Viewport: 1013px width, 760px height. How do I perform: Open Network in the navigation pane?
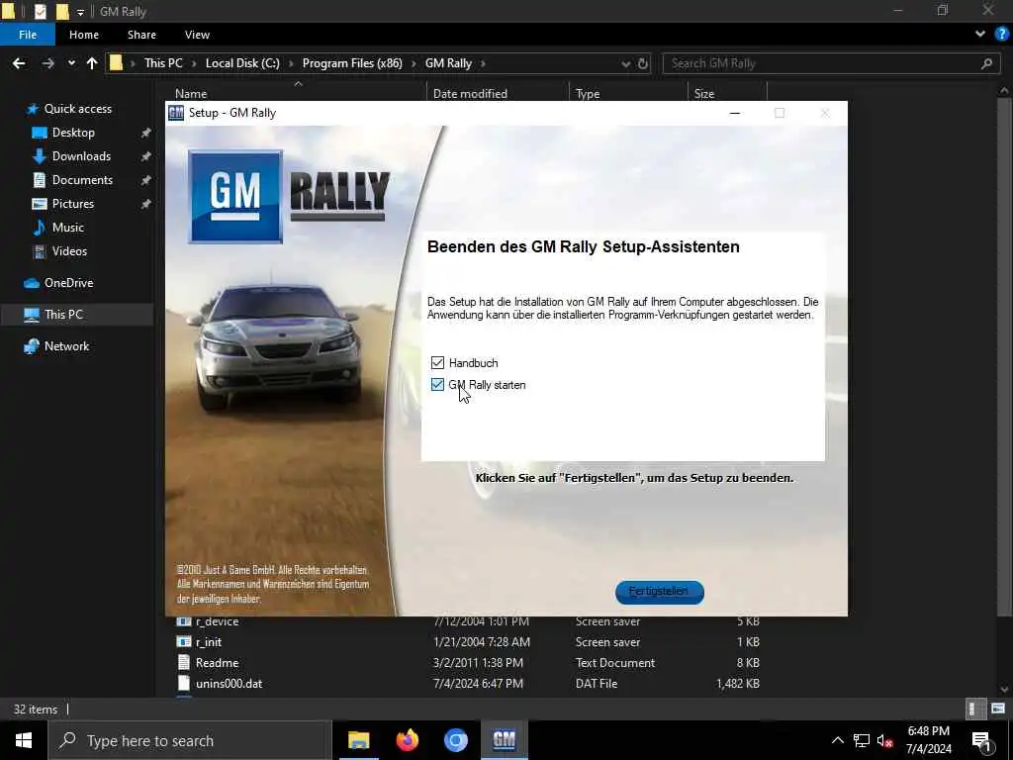[66, 346]
